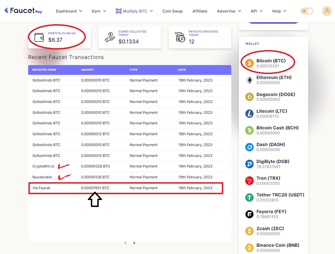Viewport: 335px width, 254px height.
Task: Open the Multiply BTC dropdown
Action: click(134, 11)
